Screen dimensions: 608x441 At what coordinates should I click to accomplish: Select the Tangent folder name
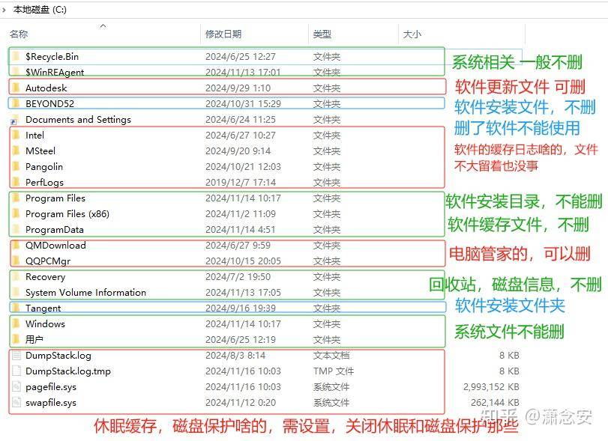(43, 308)
